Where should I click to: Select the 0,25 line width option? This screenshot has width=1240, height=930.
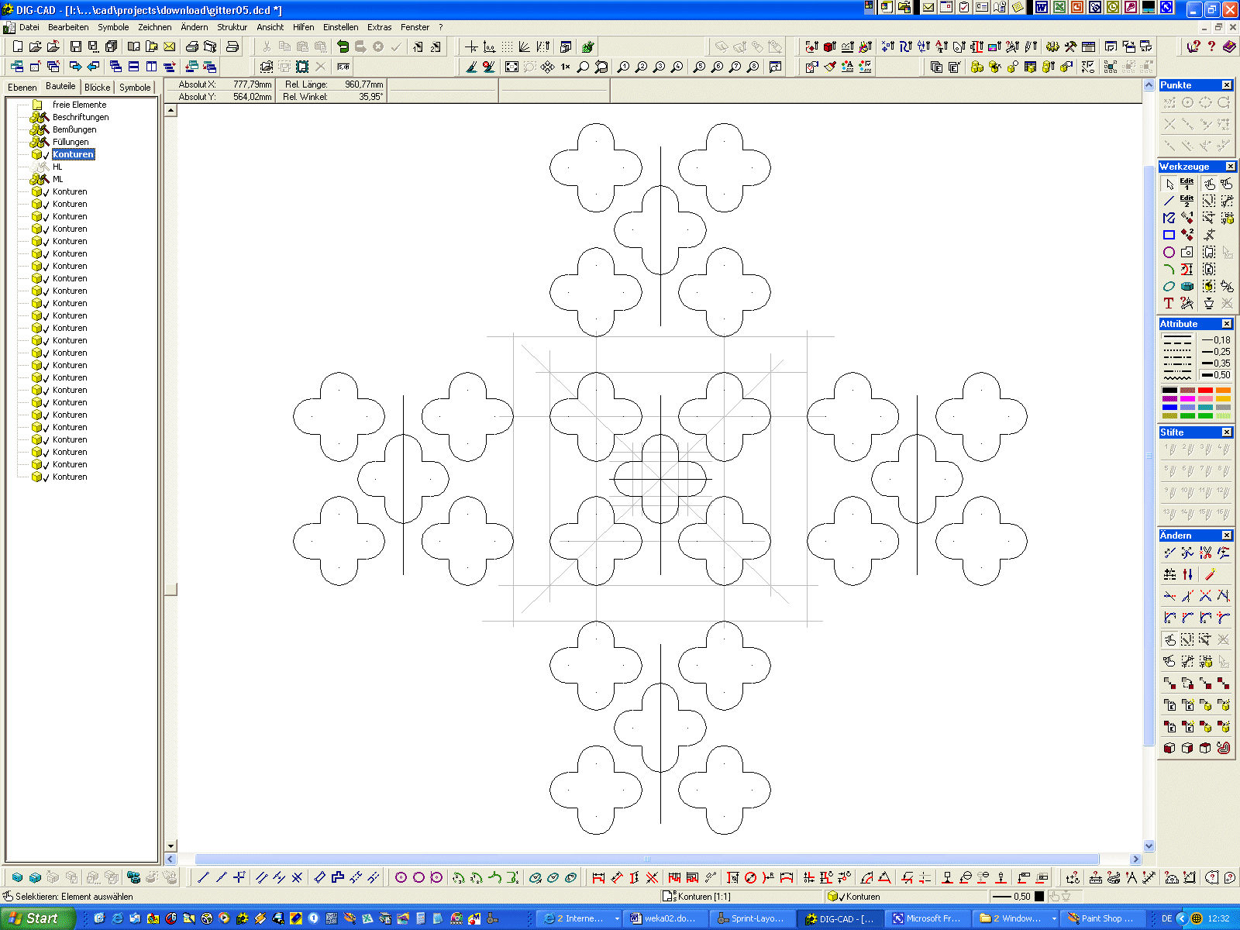tap(1215, 352)
